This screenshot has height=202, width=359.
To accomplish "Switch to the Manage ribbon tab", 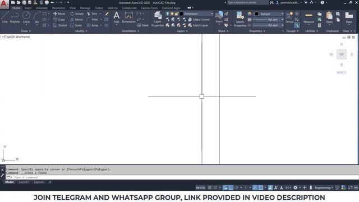I will pyautogui.click(x=85, y=8).
